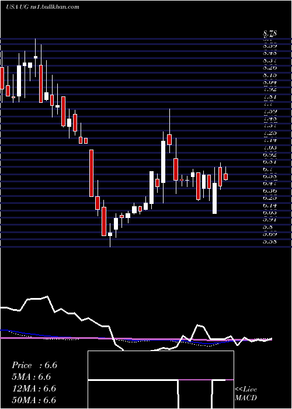The image size is (292, 409).
Task: Click the 6.92 price axis label
Action: pyautogui.click(x=270, y=155)
